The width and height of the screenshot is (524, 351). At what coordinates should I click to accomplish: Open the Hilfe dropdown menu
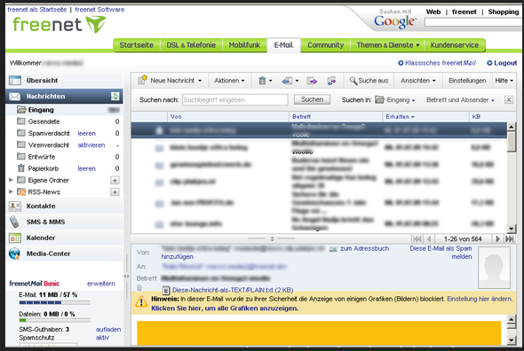click(x=504, y=81)
